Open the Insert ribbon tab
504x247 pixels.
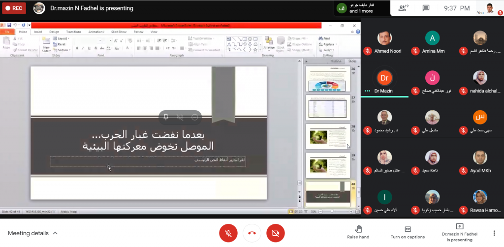(x=38, y=31)
